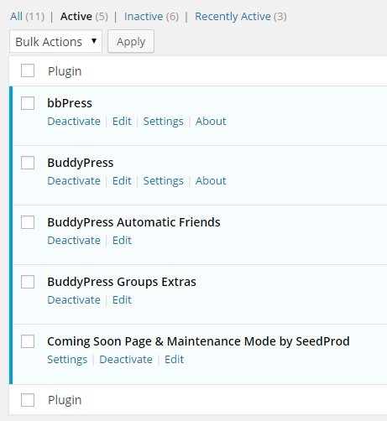Deactivate the BuddyPress plugin
The width and height of the screenshot is (387, 421).
pyautogui.click(x=74, y=181)
